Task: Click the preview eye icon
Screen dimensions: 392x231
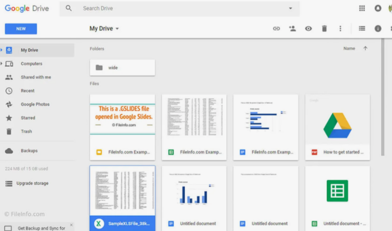Action: [308, 28]
